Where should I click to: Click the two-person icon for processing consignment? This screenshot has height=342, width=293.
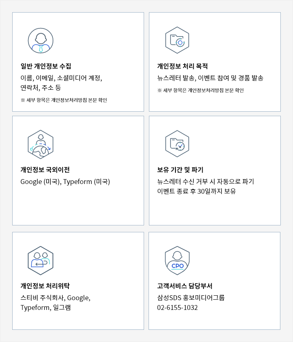click(41, 260)
